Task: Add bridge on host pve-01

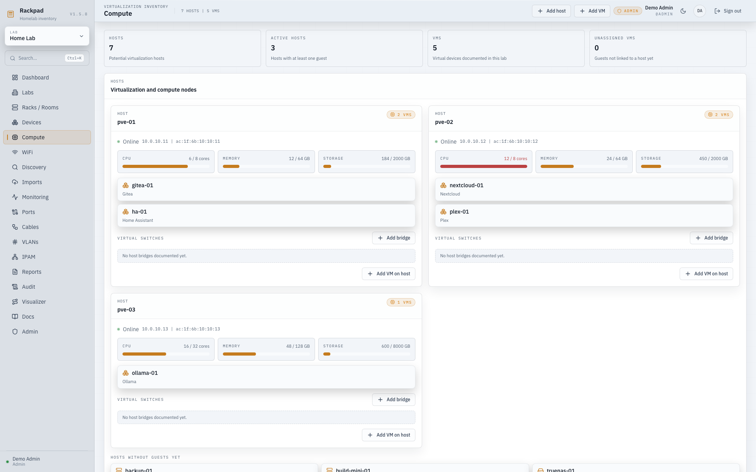Action: (x=394, y=238)
